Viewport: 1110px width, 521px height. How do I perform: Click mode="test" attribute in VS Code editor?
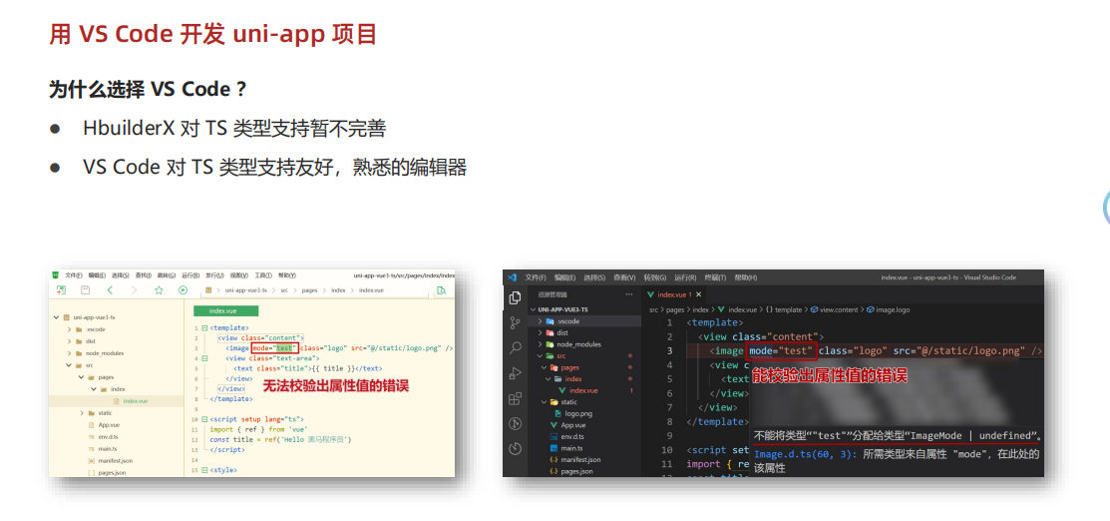782,350
